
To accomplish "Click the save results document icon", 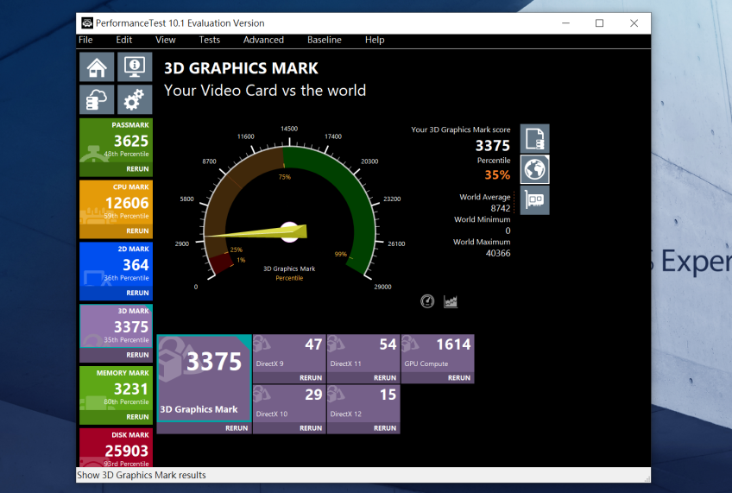I will click(534, 139).
